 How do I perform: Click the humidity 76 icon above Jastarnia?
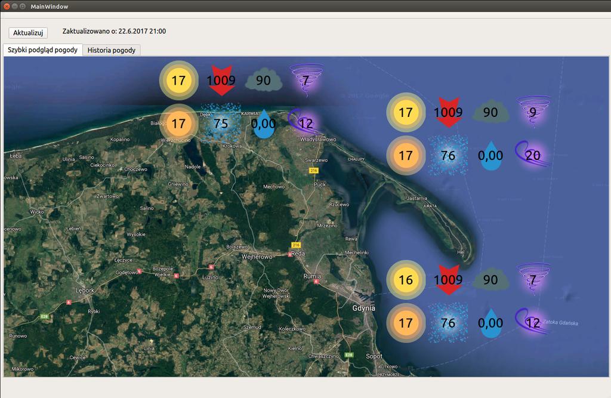pyautogui.click(x=448, y=156)
